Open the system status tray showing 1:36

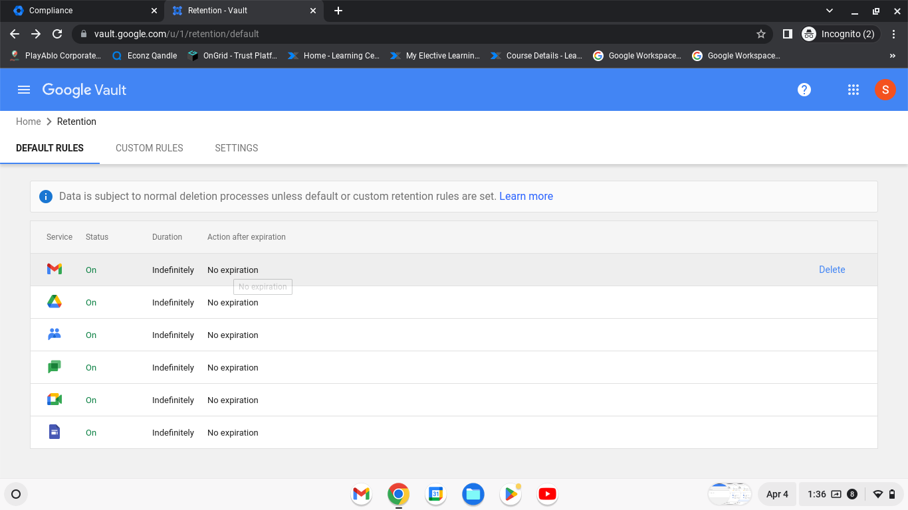tap(850, 494)
